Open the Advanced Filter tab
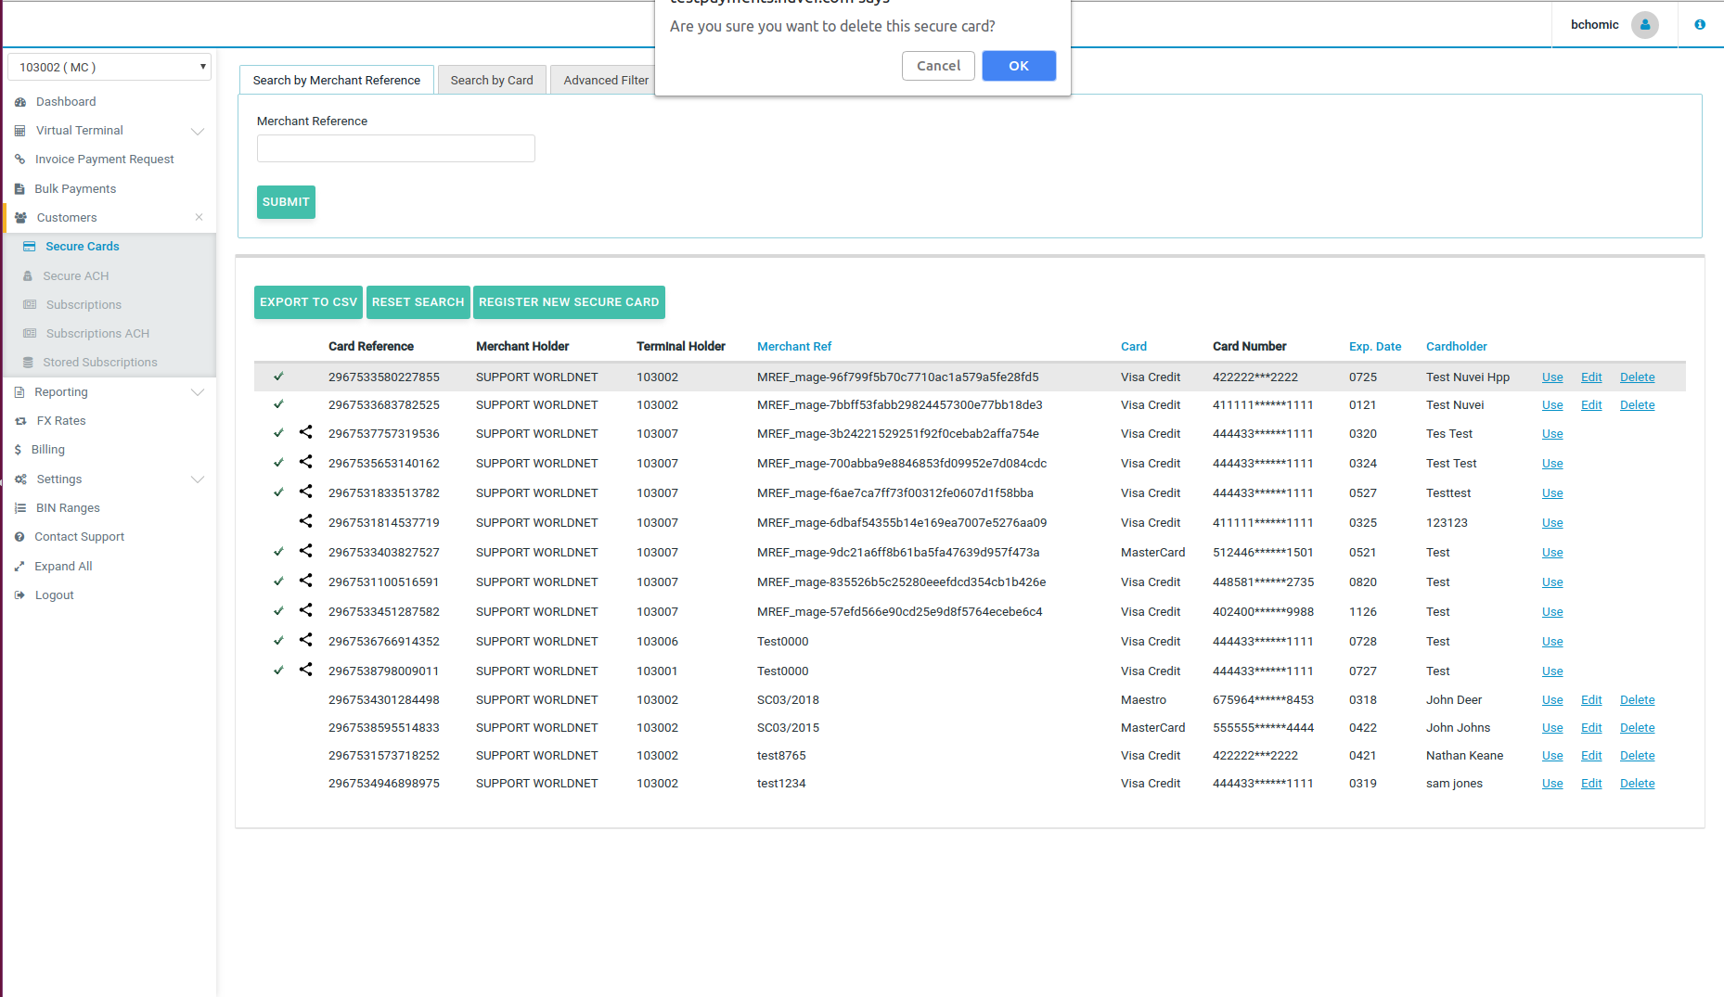1724x997 pixels. coord(605,81)
